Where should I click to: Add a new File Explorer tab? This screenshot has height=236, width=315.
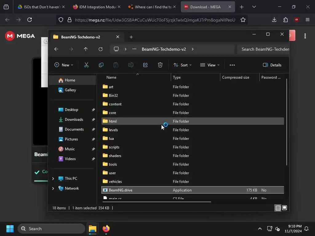[x=131, y=37]
